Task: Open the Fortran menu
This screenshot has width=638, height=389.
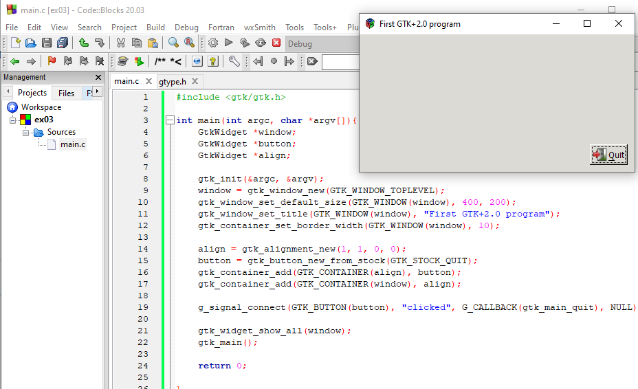Action: [221, 27]
